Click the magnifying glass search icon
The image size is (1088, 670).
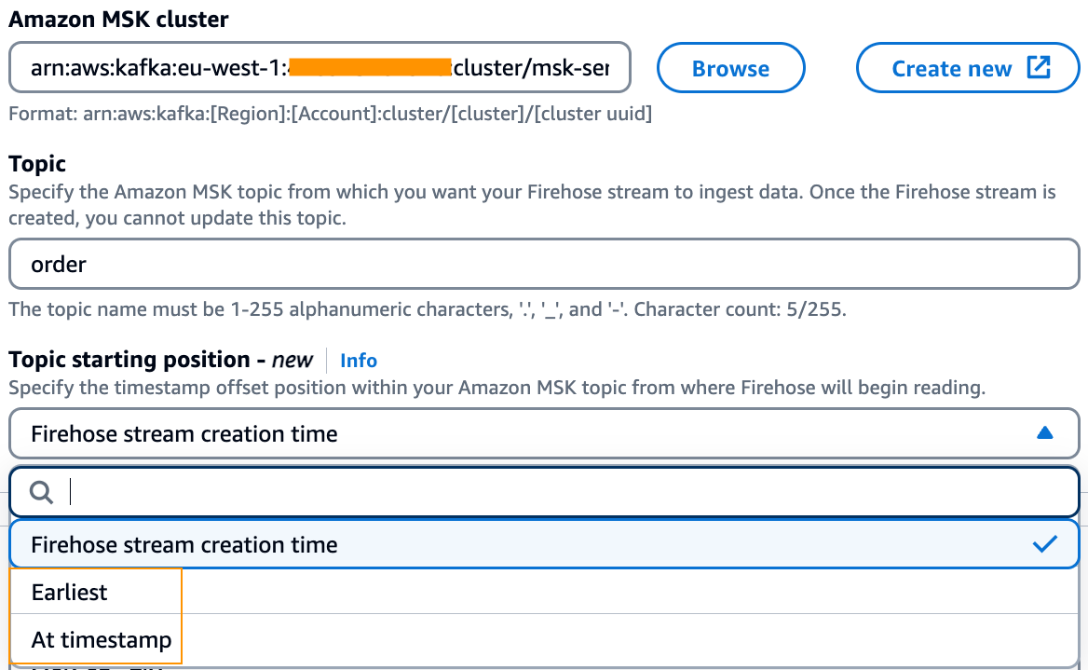[x=41, y=492]
